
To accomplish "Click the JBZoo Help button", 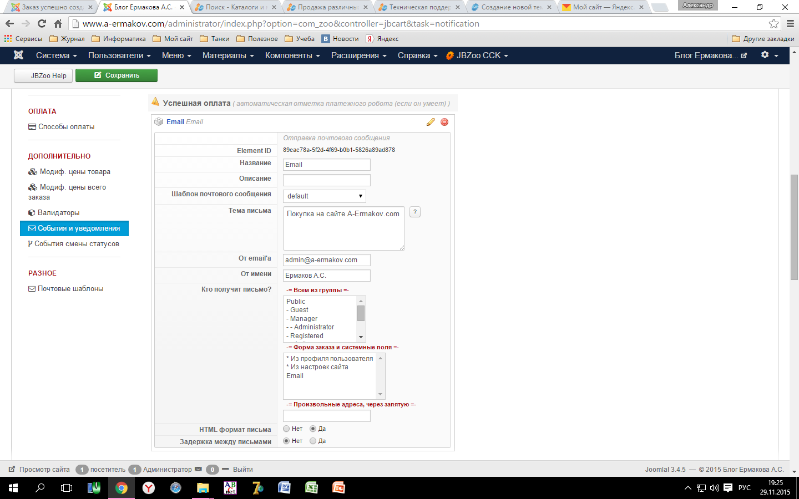I will tap(43, 76).
